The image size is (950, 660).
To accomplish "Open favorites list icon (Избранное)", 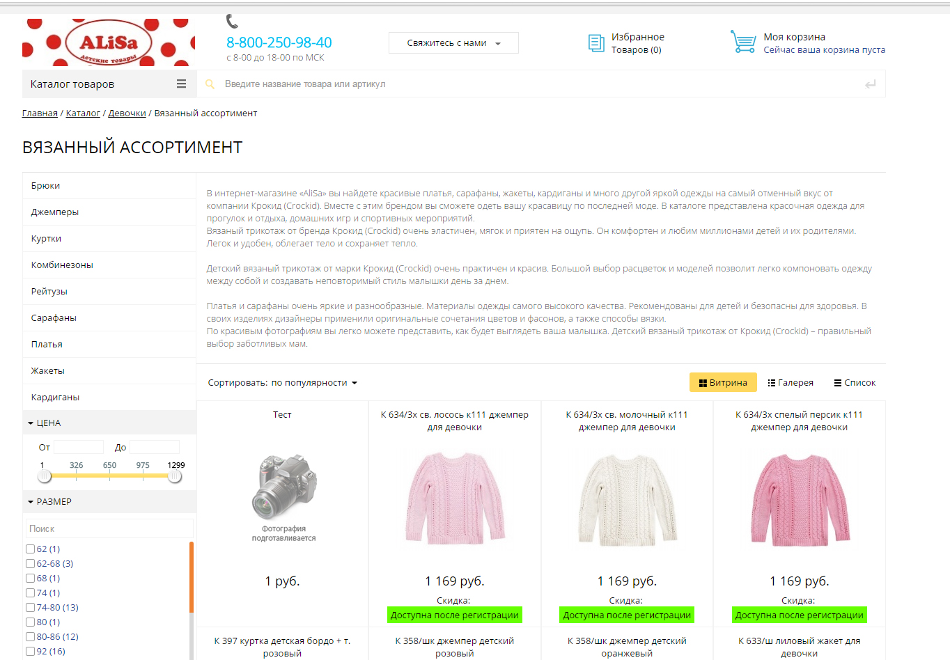I will [596, 43].
